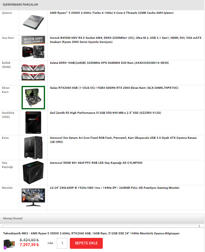Image resolution: width=205 pixels, height=252 pixels.
Task: Open Aerocool Ore Saturn case link
Action: (123, 140)
